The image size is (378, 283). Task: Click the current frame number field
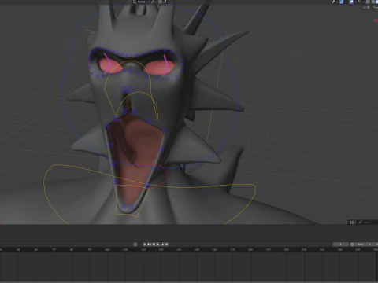[341, 244]
